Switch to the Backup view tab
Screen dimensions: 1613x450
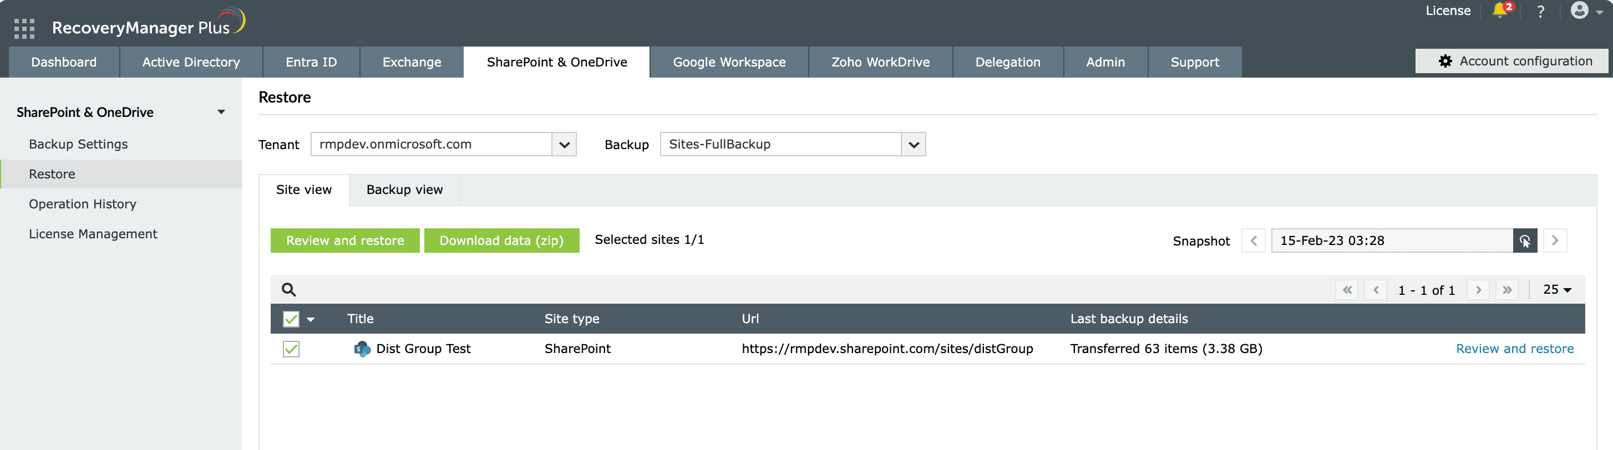coord(404,190)
